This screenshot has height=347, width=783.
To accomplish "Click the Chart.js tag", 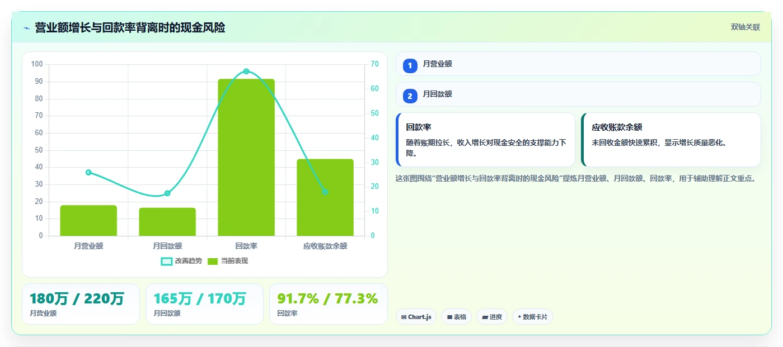I will point(416,317).
